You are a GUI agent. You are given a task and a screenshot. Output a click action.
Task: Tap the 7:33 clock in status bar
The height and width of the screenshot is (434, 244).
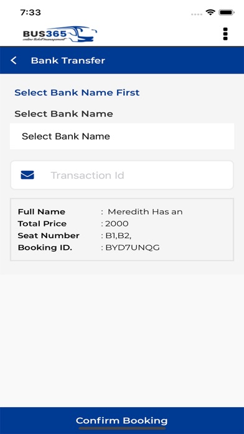click(30, 12)
